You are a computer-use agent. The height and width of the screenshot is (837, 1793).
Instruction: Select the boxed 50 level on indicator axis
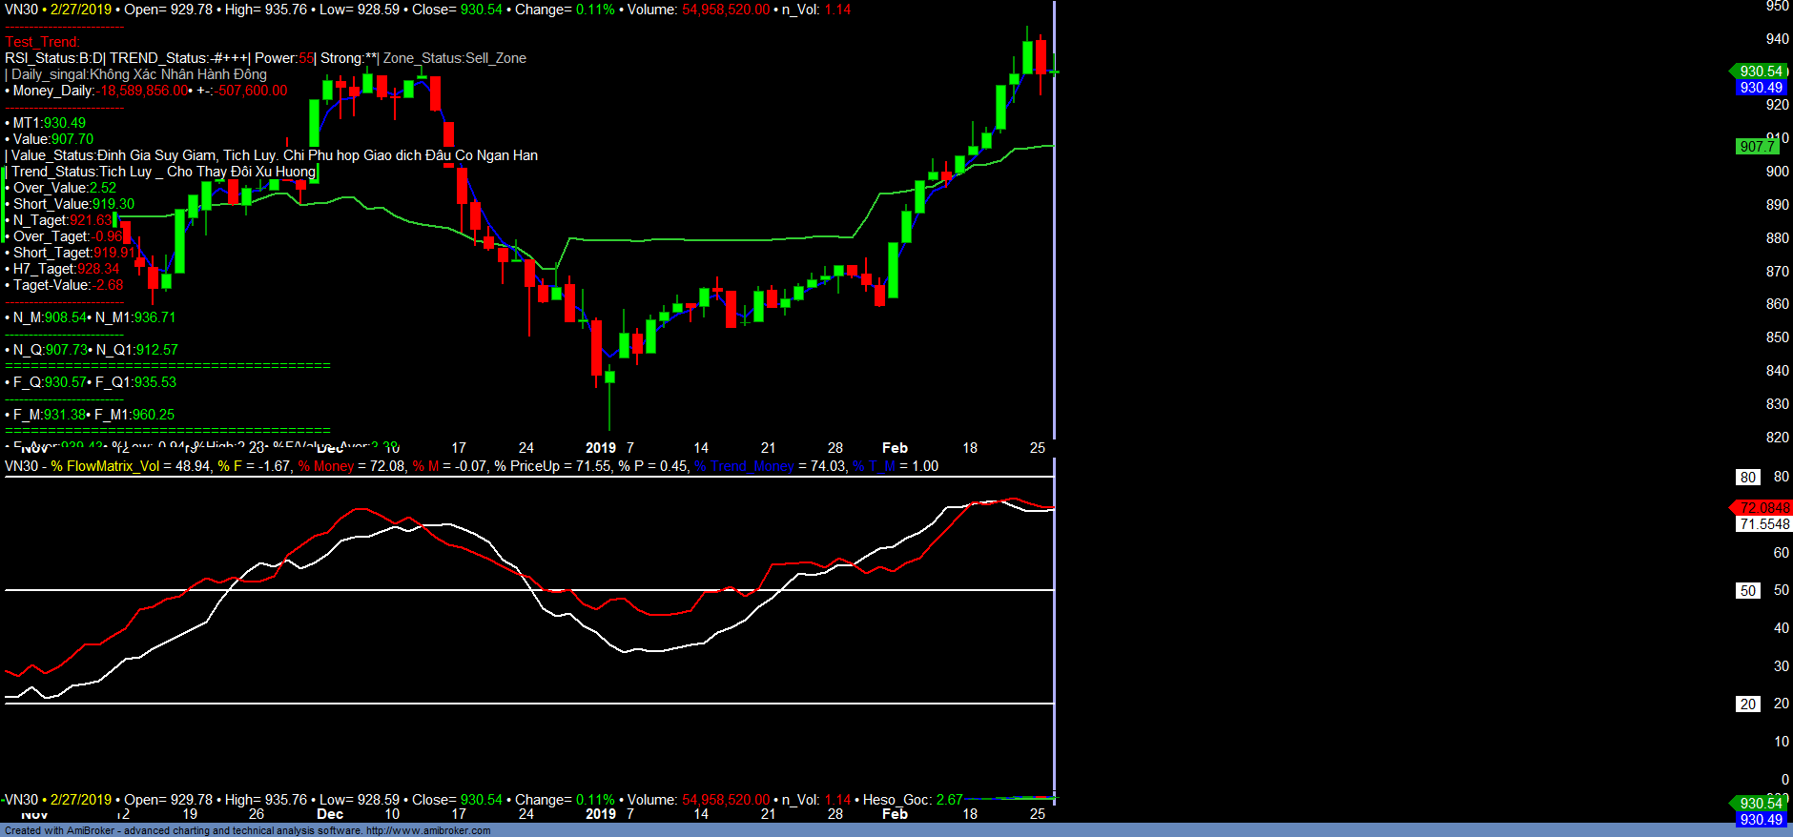tap(1747, 590)
